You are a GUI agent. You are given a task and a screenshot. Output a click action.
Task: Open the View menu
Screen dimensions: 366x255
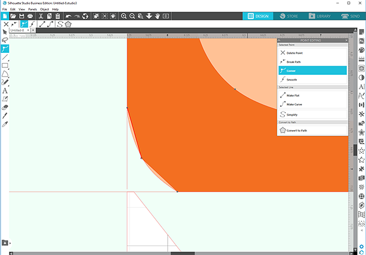coord(21,9)
